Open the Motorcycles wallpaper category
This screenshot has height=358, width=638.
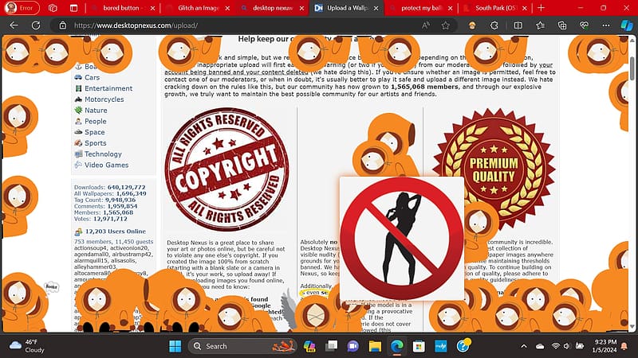pyautogui.click(x=104, y=99)
